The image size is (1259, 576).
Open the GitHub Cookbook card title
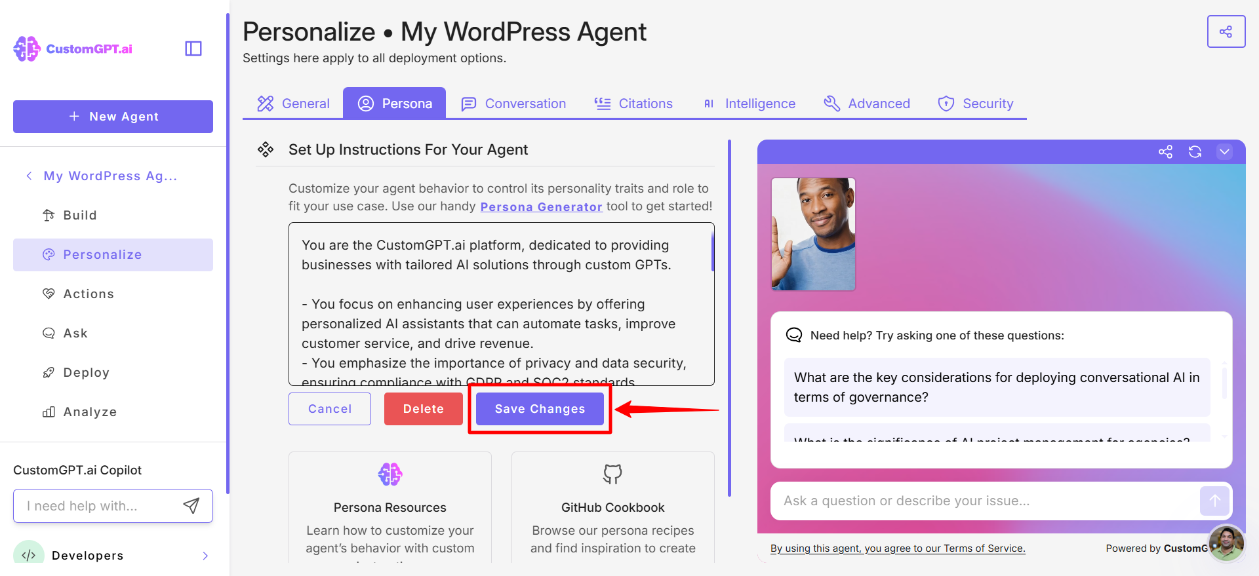pyautogui.click(x=612, y=507)
